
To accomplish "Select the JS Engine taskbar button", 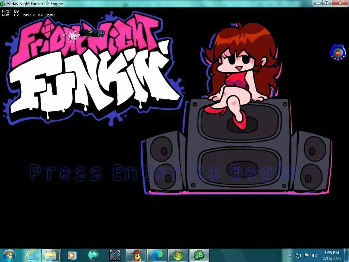I will pyautogui.click(x=199, y=255).
